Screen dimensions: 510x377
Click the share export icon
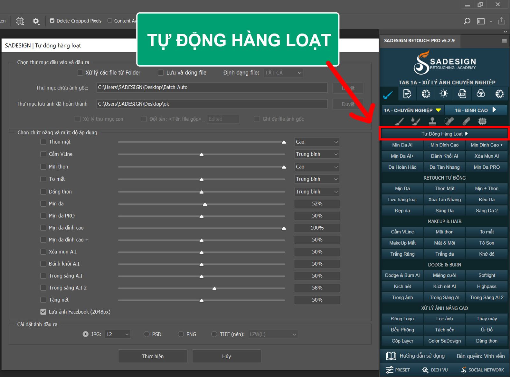point(501,21)
